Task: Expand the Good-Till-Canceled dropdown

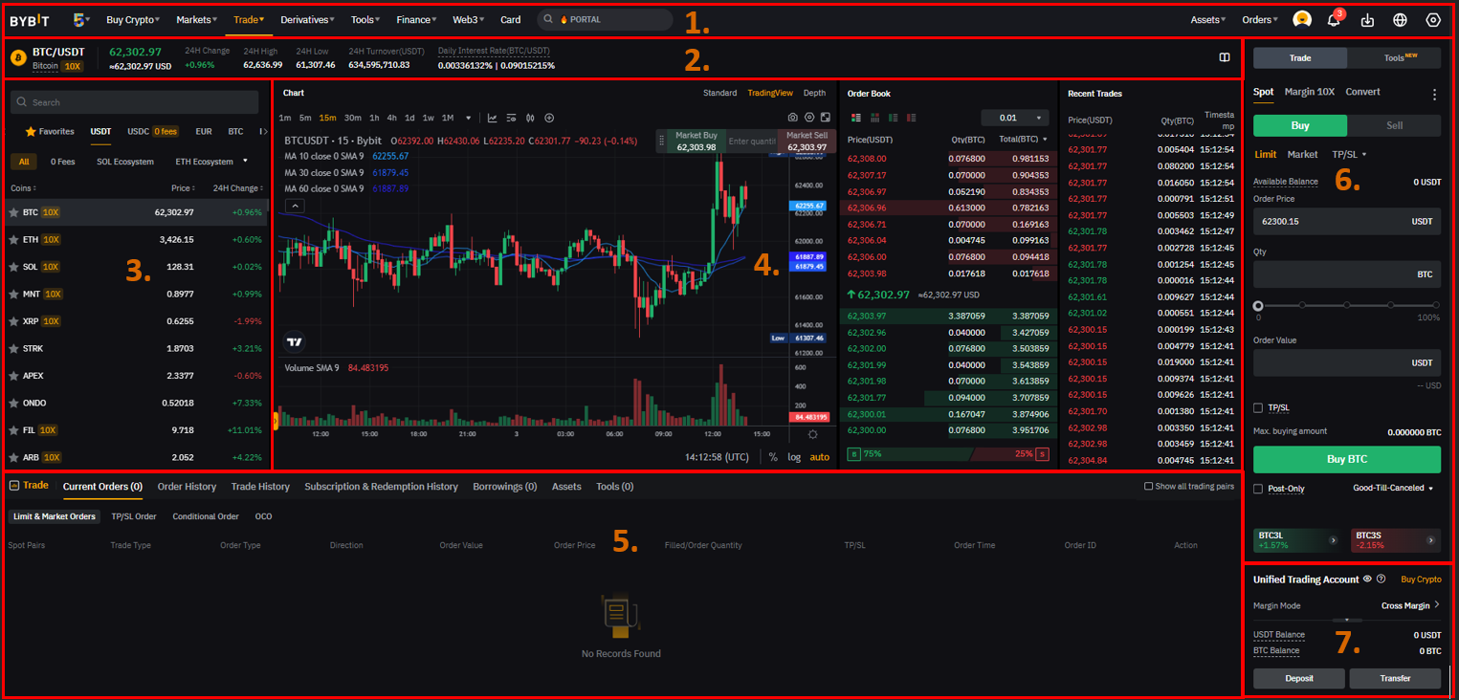Action: coord(1393,489)
